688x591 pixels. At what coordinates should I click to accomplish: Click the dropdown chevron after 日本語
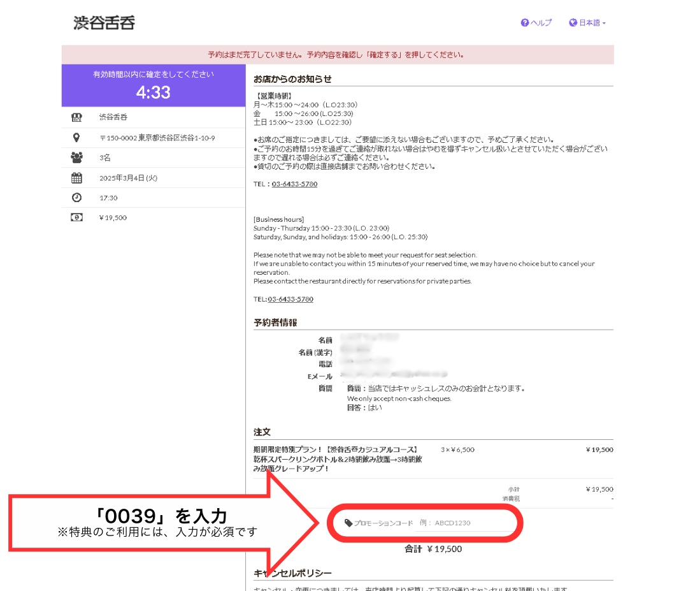pyautogui.click(x=606, y=22)
